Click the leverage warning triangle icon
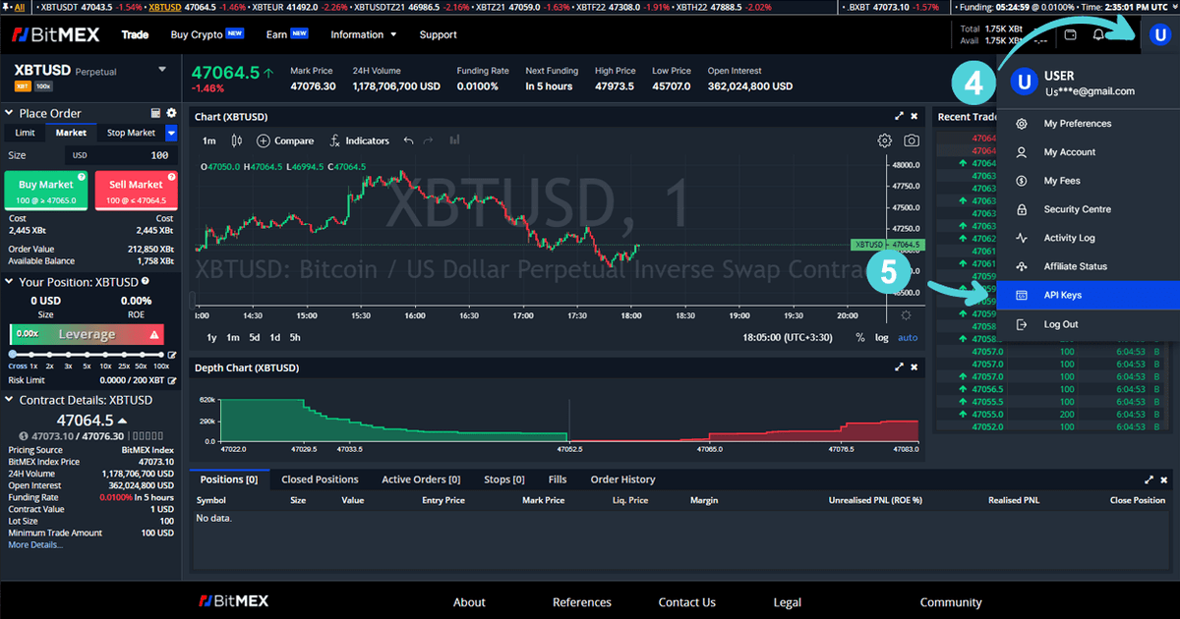This screenshot has height=619, width=1180. point(154,335)
